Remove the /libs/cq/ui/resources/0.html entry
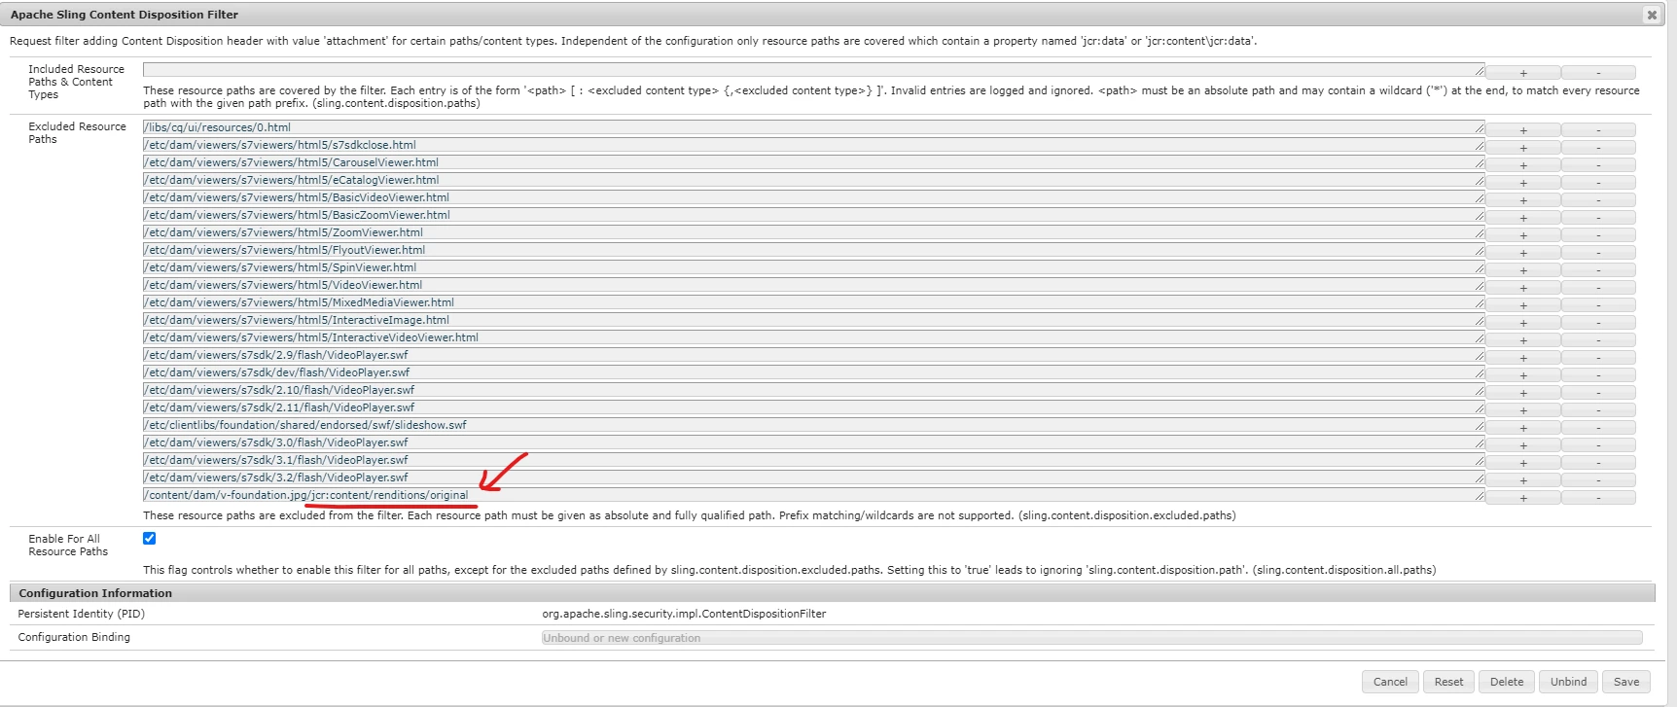Image resolution: width=1677 pixels, height=707 pixels. [x=1598, y=130]
